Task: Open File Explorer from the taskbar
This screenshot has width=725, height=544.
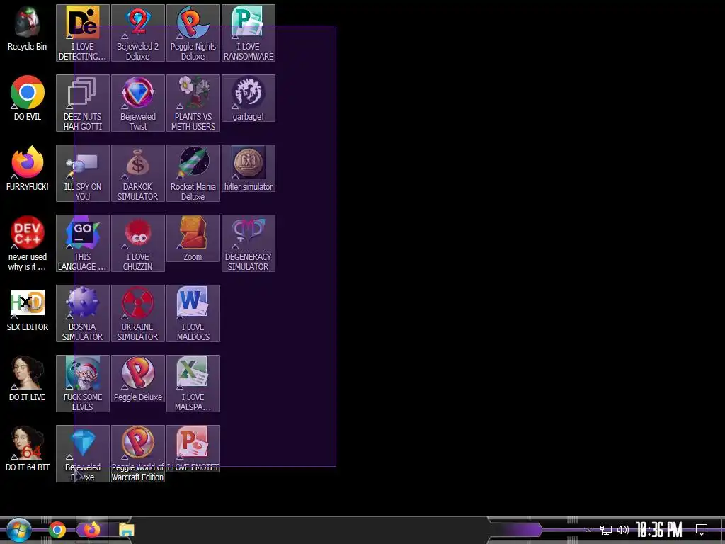Action: pyautogui.click(x=126, y=530)
